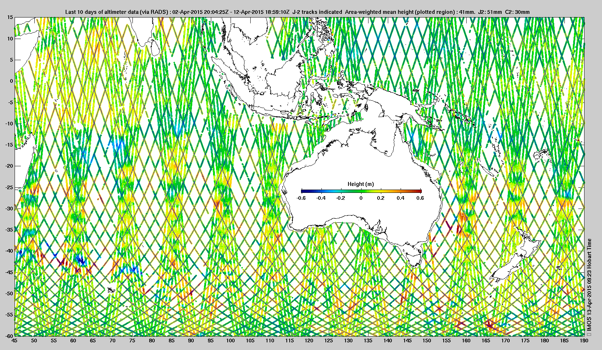Click the 0.4 colorbar tick label
Screen dimensions: 602x350
click(x=401, y=198)
